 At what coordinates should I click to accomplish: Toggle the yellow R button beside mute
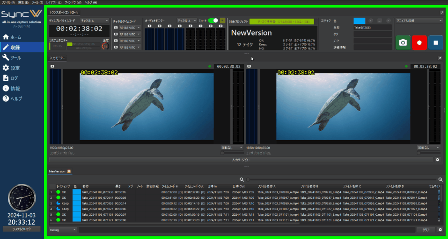pos(222,21)
